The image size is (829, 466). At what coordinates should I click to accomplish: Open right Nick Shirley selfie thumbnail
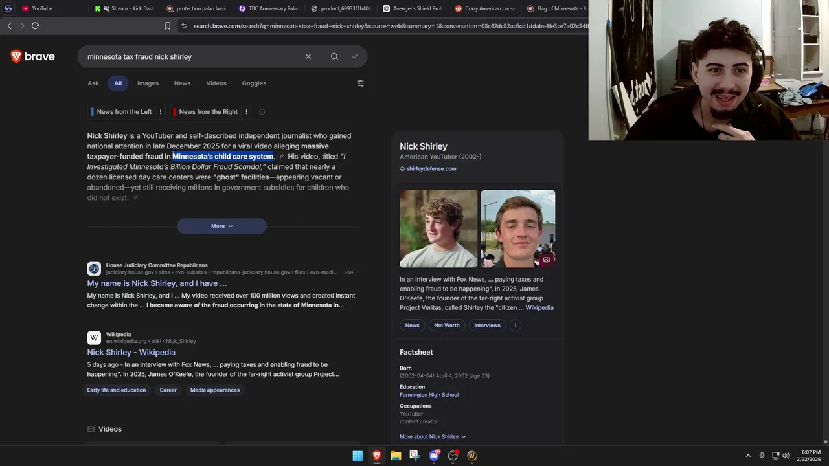(x=518, y=228)
